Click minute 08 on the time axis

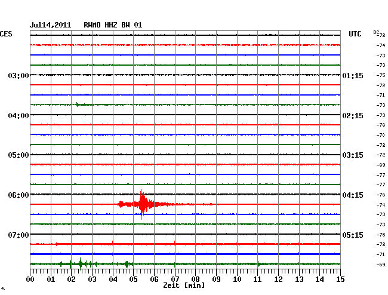[195, 279]
